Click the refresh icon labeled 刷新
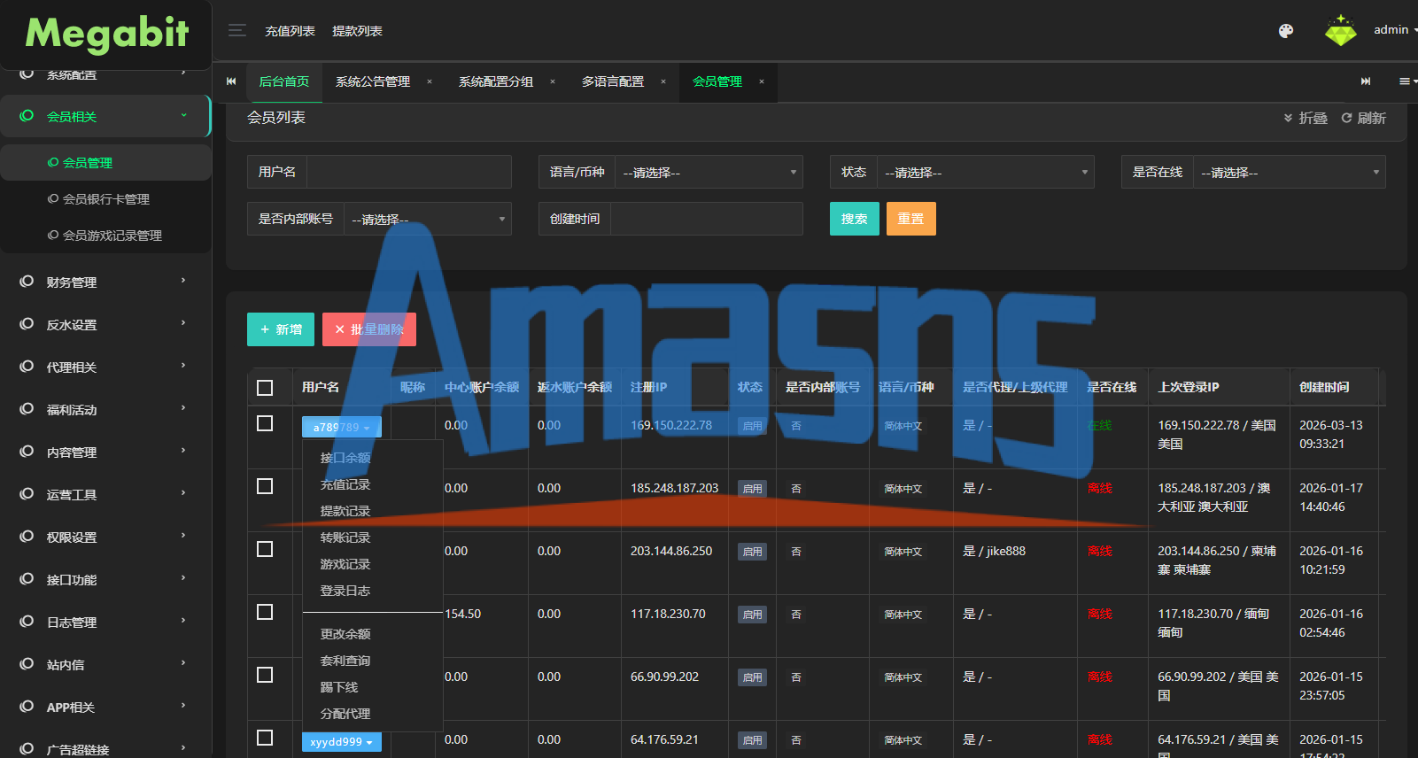 1363,118
